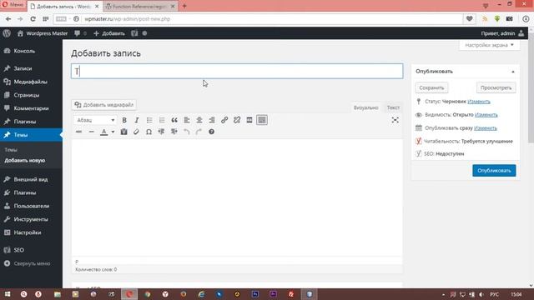This screenshot has width=534, height=300.
Task: Toggle paste as plain text
Action: coord(124,132)
